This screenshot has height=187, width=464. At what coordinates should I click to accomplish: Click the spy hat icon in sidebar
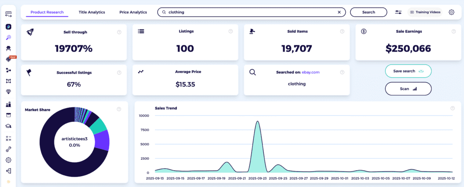(8, 48)
